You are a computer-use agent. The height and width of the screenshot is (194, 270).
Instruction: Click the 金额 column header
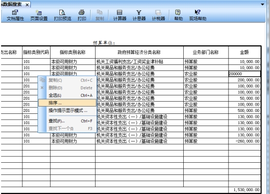pos(244,52)
